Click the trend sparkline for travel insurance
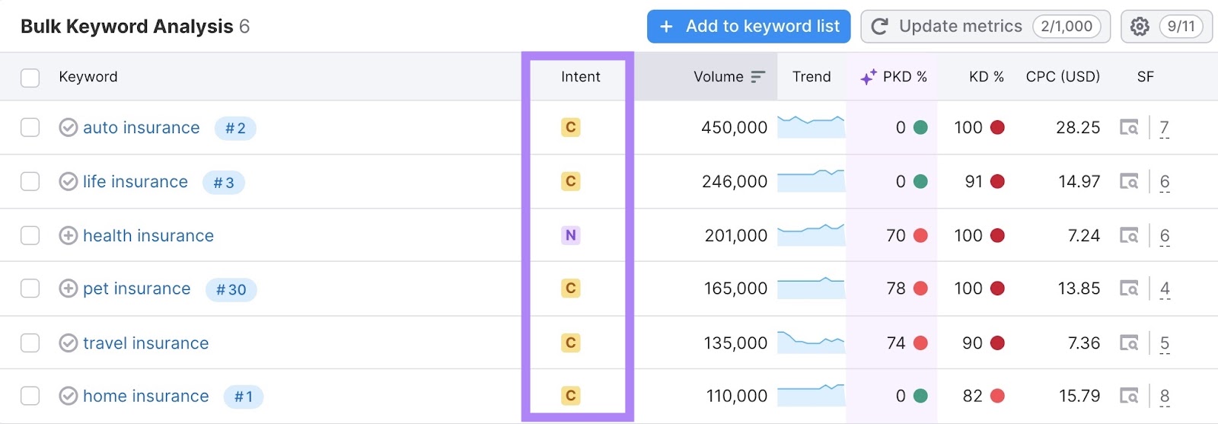1218x424 pixels. [x=811, y=342]
